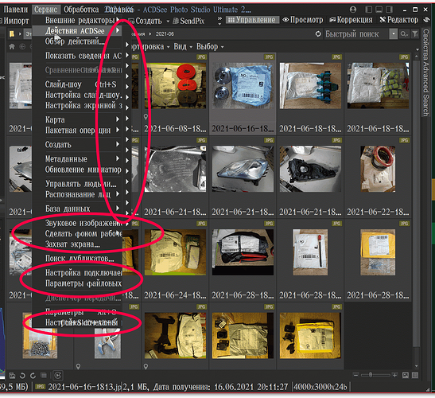Screen dimensions: 435x398
Task: Go to the Home folder icon
Action: tap(12, 47)
